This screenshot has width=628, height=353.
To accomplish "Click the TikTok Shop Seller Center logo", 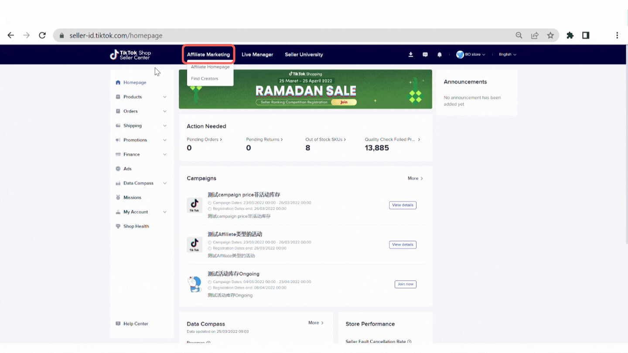I will click(130, 55).
